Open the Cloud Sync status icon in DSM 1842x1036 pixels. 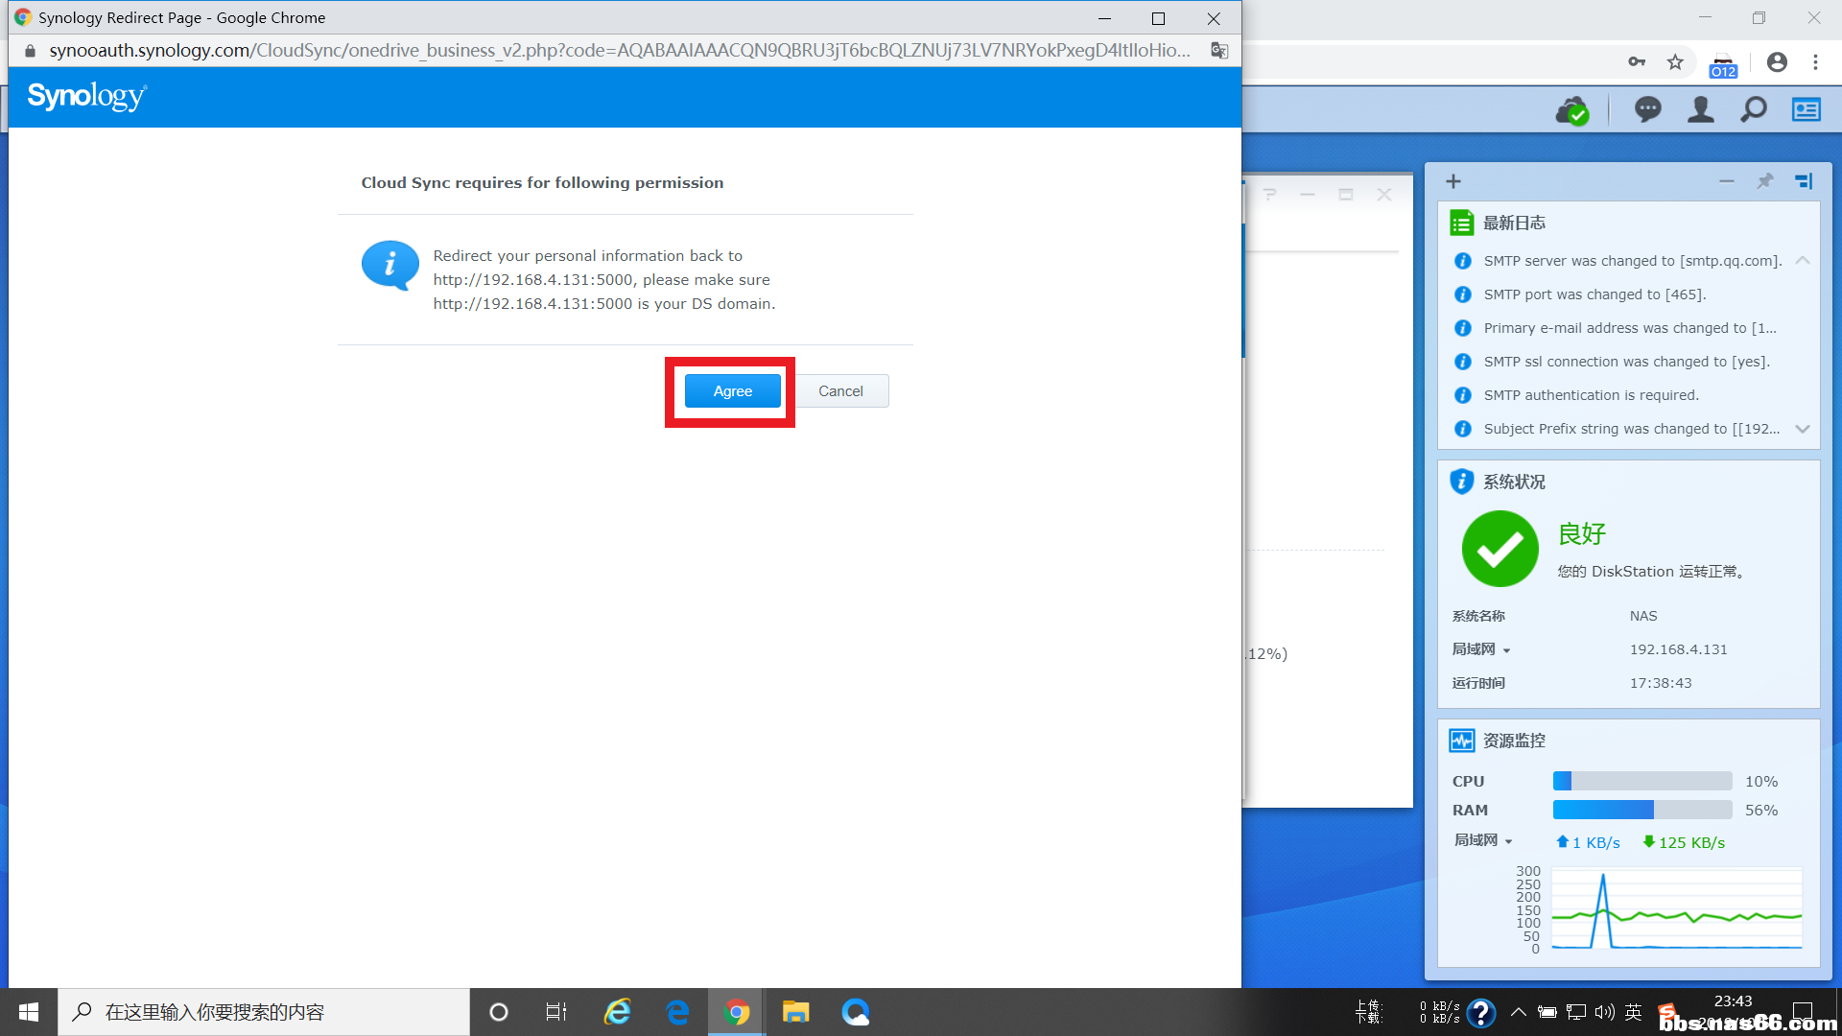click(x=1571, y=110)
